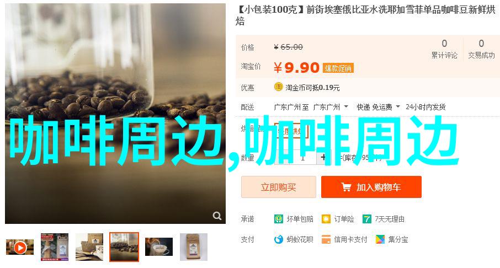The width and height of the screenshot is (500, 268).
Task: Click the 7-day no-reason return icon
Action: tap(366, 219)
